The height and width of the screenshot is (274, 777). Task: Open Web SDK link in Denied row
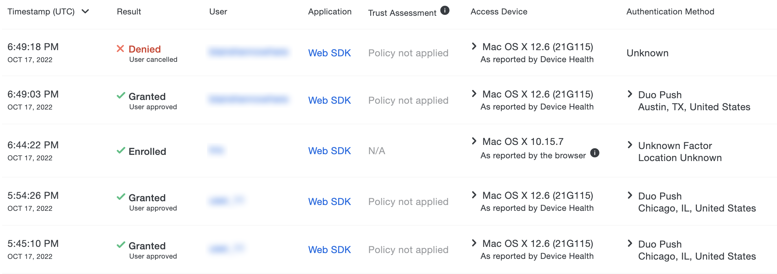tap(329, 53)
